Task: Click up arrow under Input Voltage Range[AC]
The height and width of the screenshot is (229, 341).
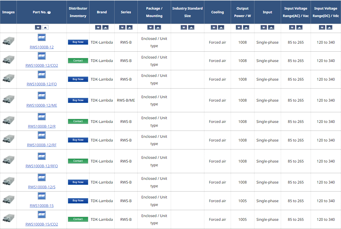Action: (299, 27)
